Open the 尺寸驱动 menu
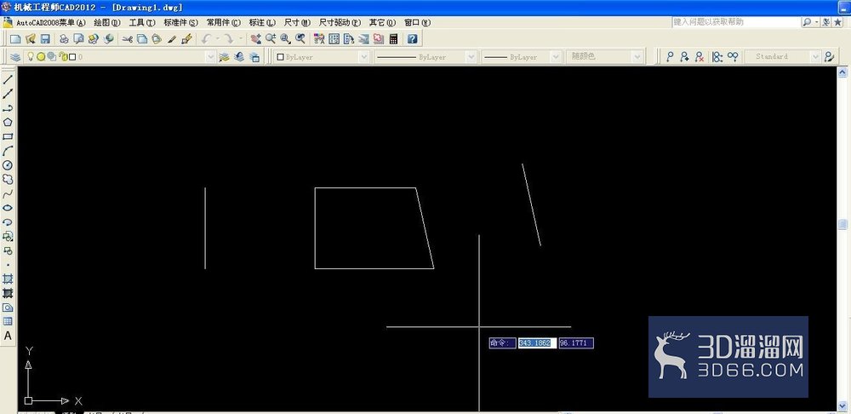The height and width of the screenshot is (414, 851). point(340,22)
